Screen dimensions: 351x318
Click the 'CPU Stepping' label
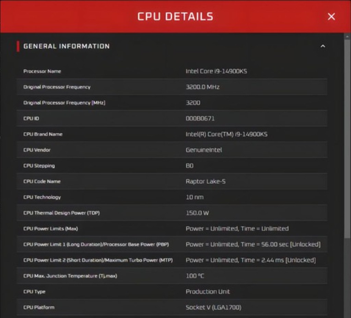point(39,166)
